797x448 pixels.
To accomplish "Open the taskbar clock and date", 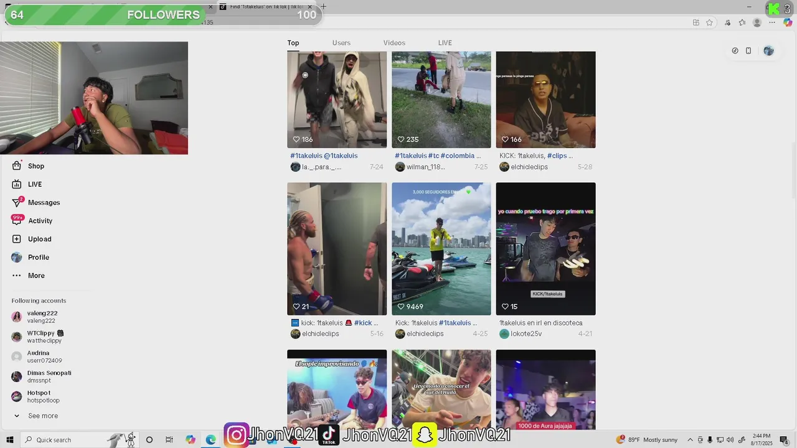I will coord(762,440).
